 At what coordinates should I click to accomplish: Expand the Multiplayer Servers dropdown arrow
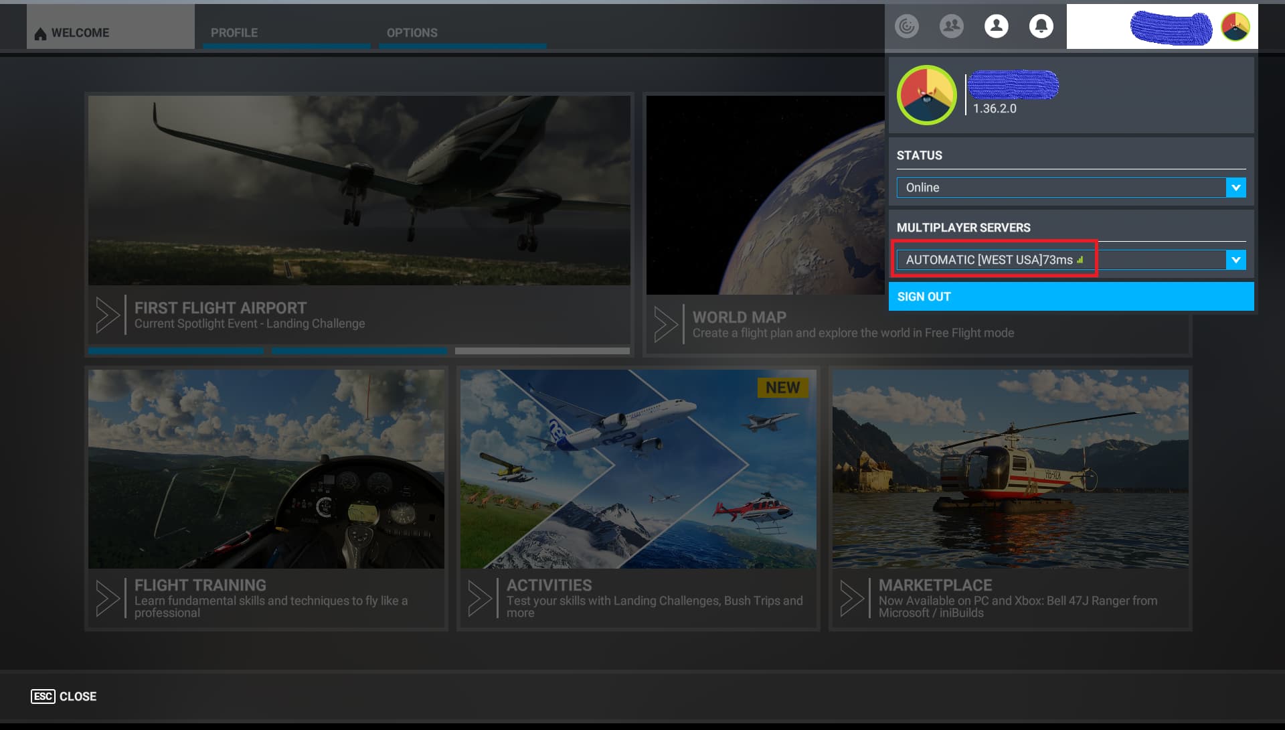coord(1235,260)
